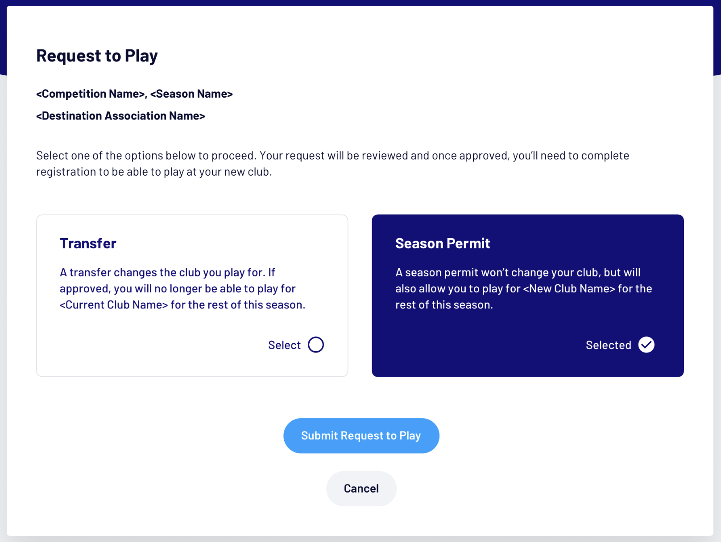
Task: Click the Destination Association Name line
Action: [x=120, y=116]
